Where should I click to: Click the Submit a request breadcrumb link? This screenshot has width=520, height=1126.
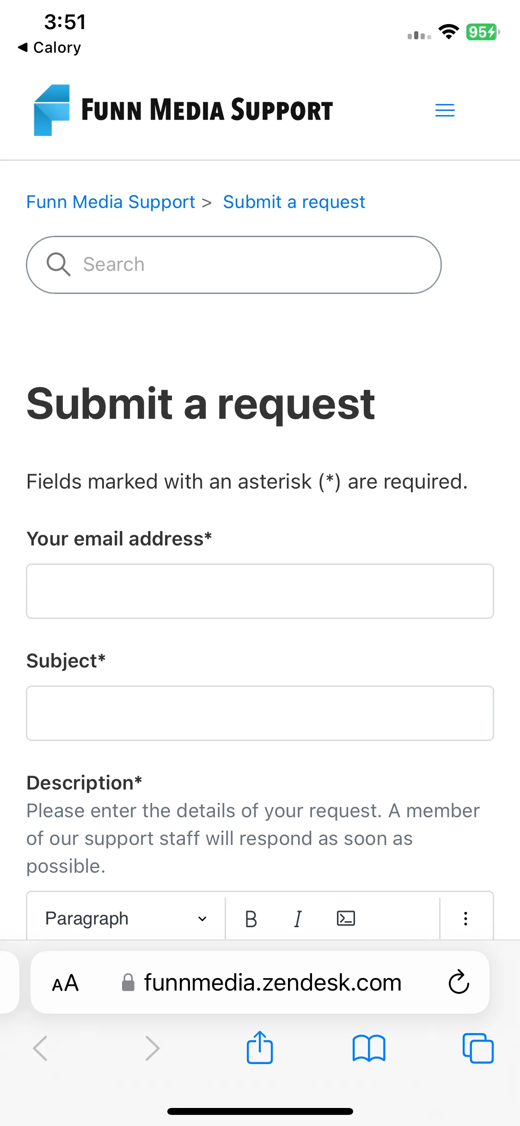294,202
